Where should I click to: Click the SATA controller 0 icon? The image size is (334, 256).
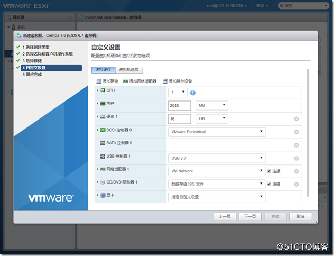[103, 143]
